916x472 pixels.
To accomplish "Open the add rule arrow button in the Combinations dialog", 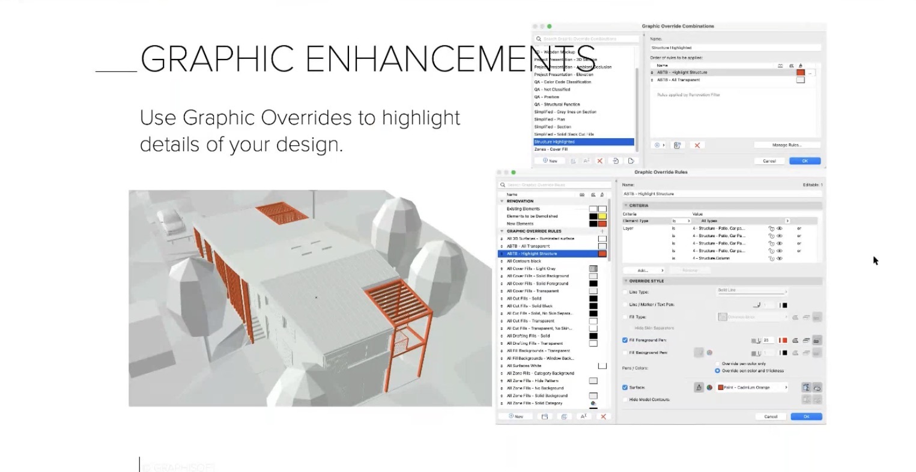I will [x=659, y=145].
